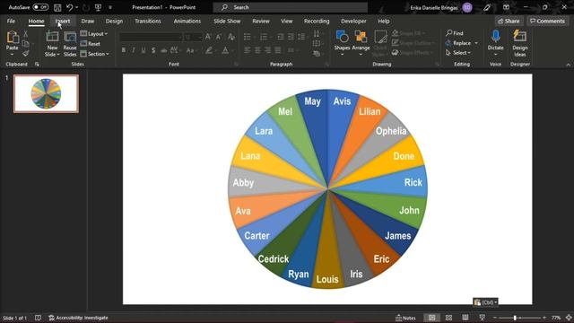The height and width of the screenshot is (323, 574).
Task: Click the Comments button
Action: pos(547,22)
